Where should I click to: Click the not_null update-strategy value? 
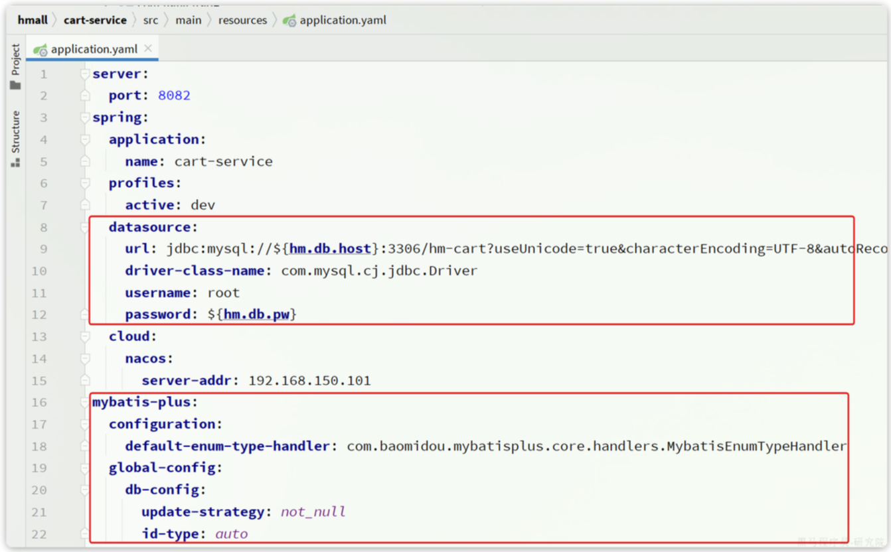[x=313, y=512]
